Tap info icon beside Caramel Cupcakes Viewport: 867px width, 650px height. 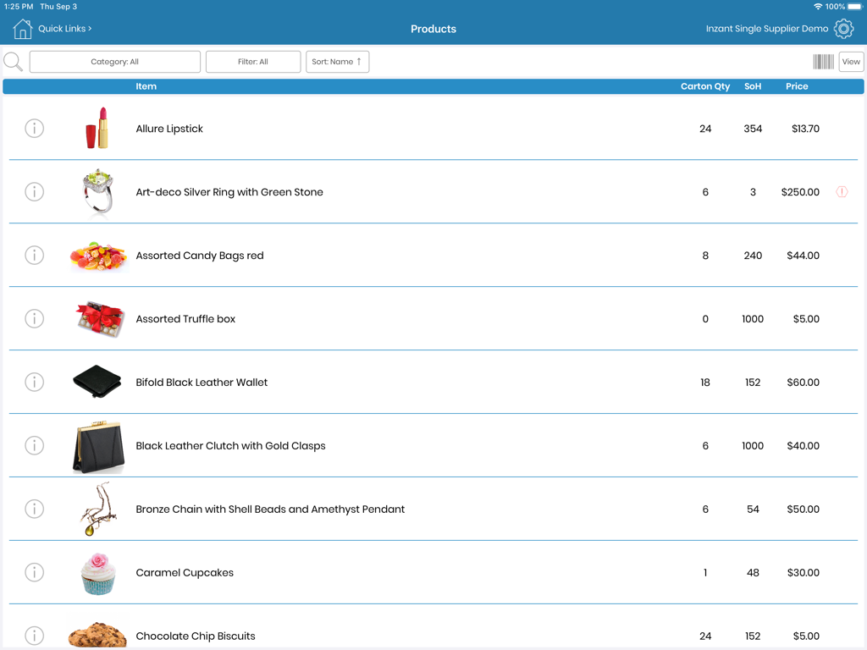pos(34,572)
